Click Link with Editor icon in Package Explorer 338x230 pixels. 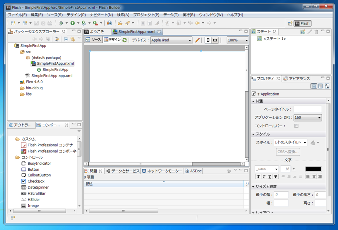pos(73,39)
